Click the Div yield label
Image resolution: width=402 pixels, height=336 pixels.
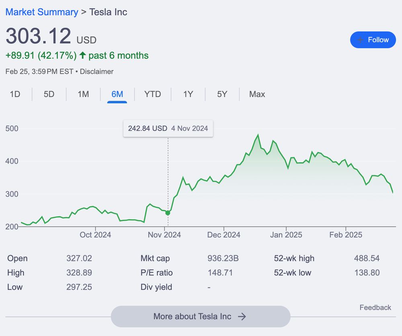[x=156, y=287]
